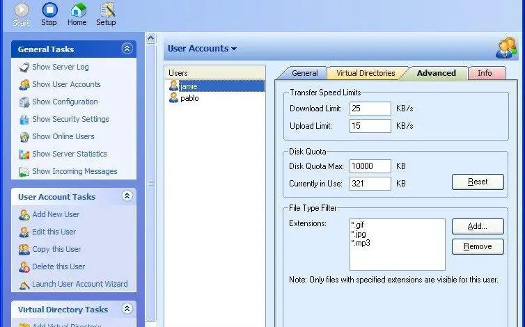525x327 pixels.
Task: Select the Advanced tab
Action: tap(437, 73)
